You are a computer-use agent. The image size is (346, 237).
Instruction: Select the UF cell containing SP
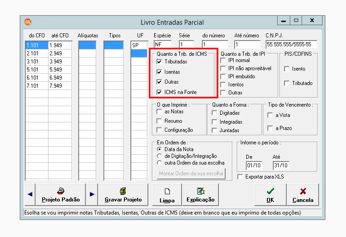coord(139,45)
